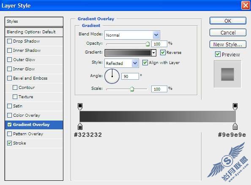Enable the Bevel and Emboss checkbox

tap(9, 78)
